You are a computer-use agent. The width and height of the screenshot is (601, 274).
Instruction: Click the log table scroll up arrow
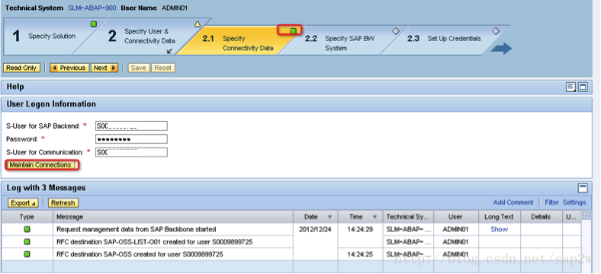coord(586,215)
